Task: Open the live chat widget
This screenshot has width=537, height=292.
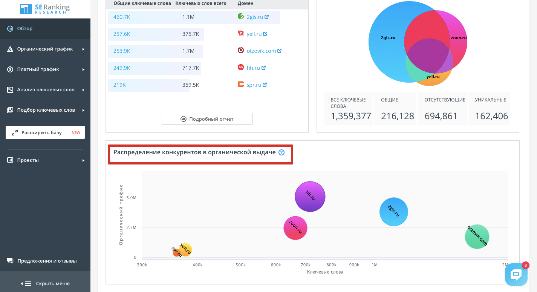Action: click(516, 274)
